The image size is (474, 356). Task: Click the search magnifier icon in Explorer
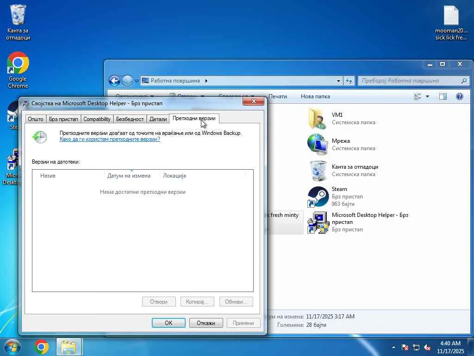[464, 81]
